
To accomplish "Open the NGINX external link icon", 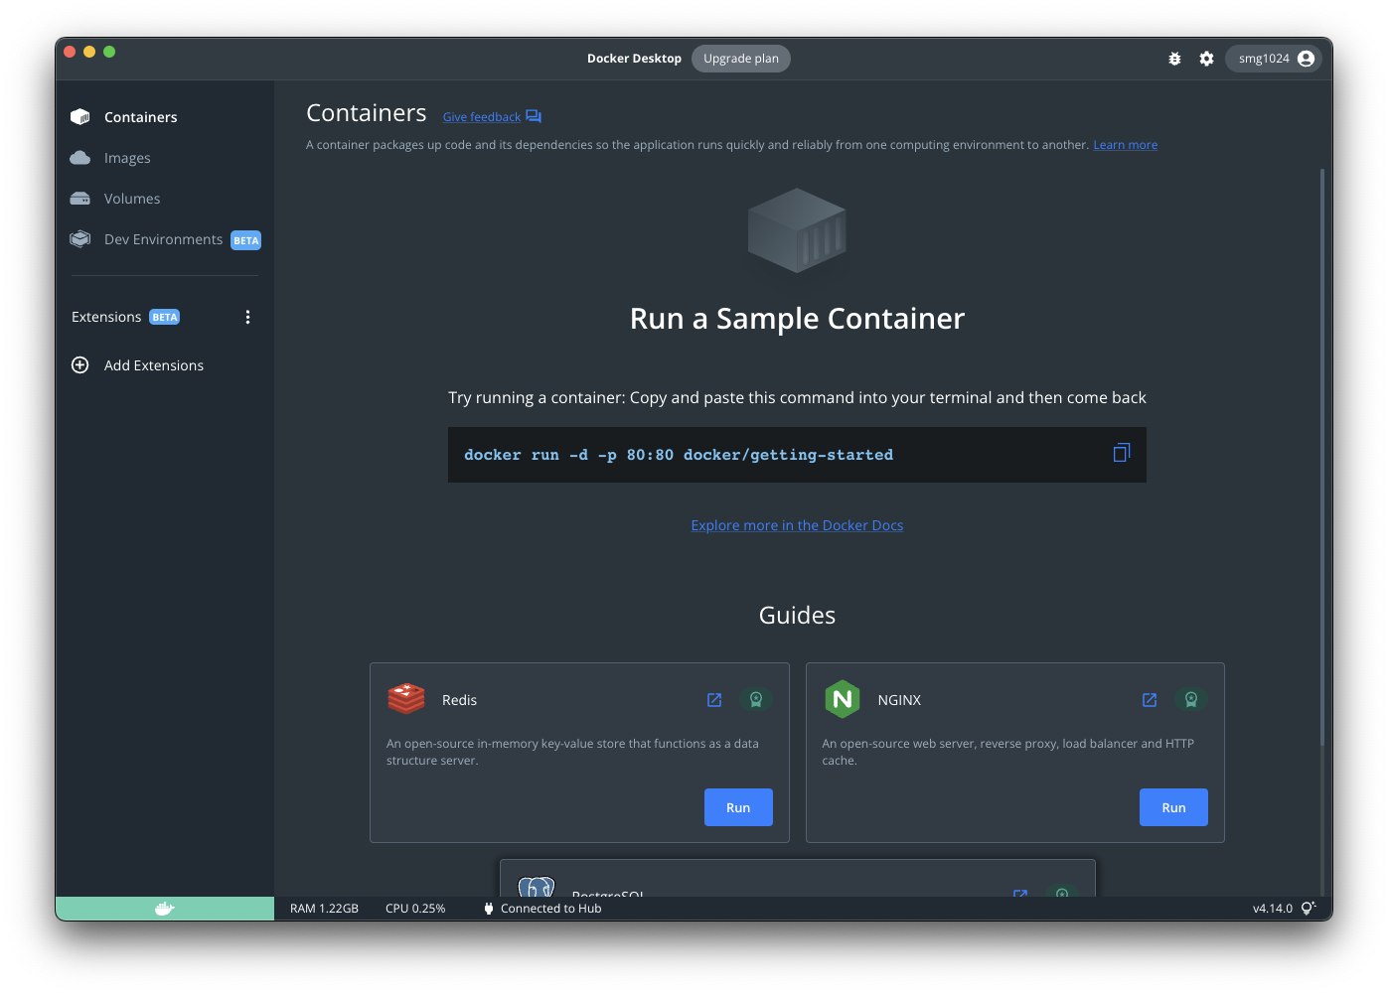I will pos(1150,700).
